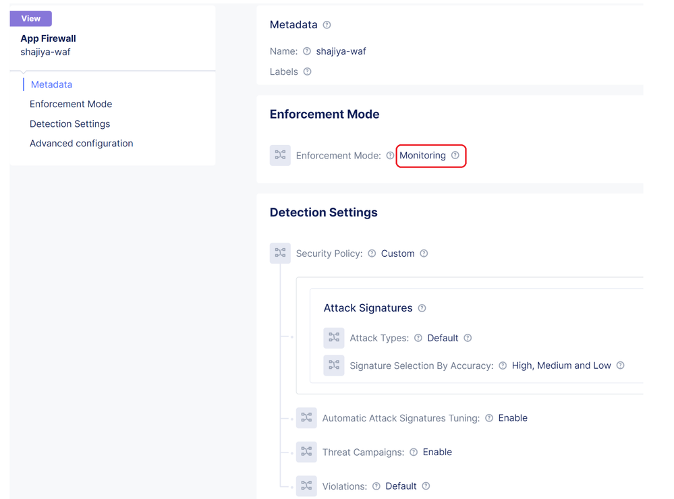The image size is (674, 499).
Task: Click the Attack Types node icon
Action: pyautogui.click(x=333, y=338)
